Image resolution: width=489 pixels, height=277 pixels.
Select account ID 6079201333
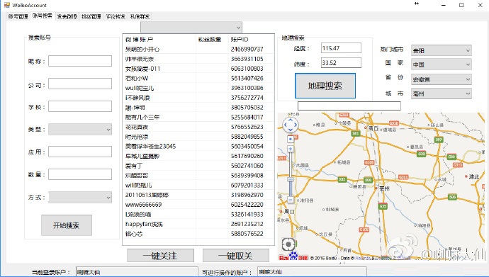(x=198, y=185)
